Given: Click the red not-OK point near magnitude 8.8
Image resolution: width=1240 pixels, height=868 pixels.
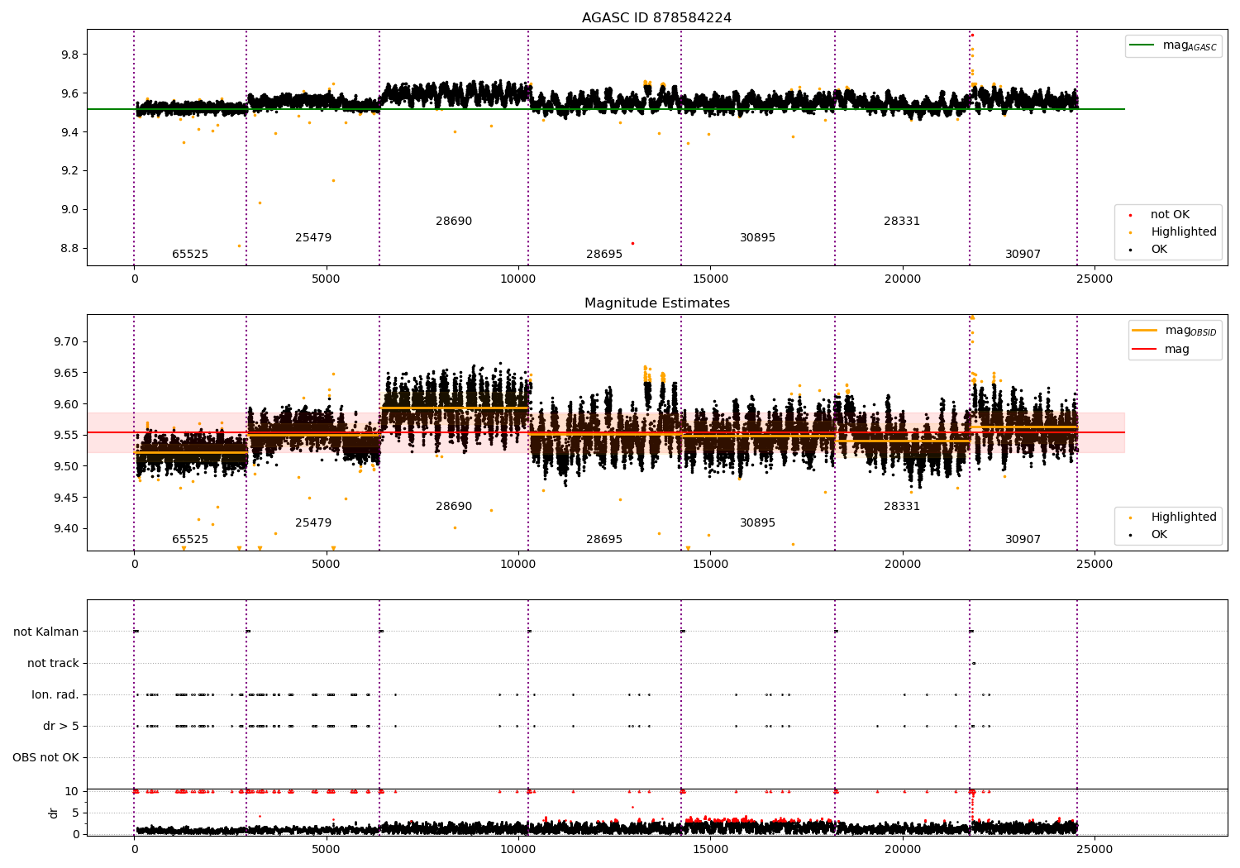Looking at the screenshot, I should tap(632, 243).
